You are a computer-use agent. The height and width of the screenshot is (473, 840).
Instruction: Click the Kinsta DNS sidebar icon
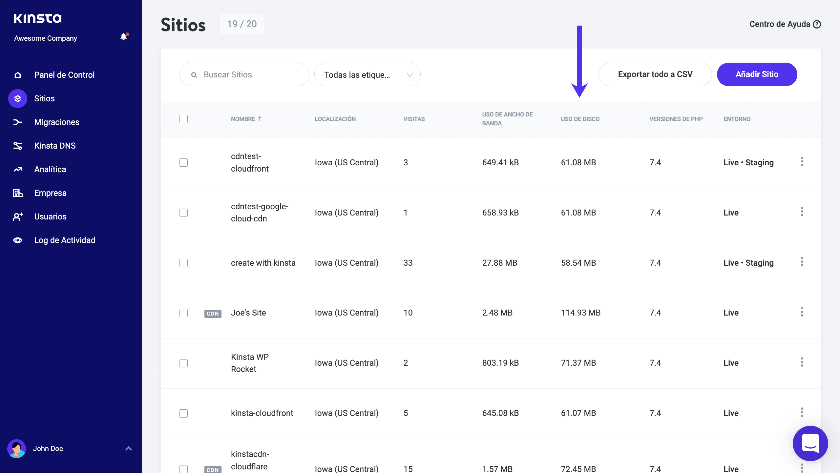[17, 146]
